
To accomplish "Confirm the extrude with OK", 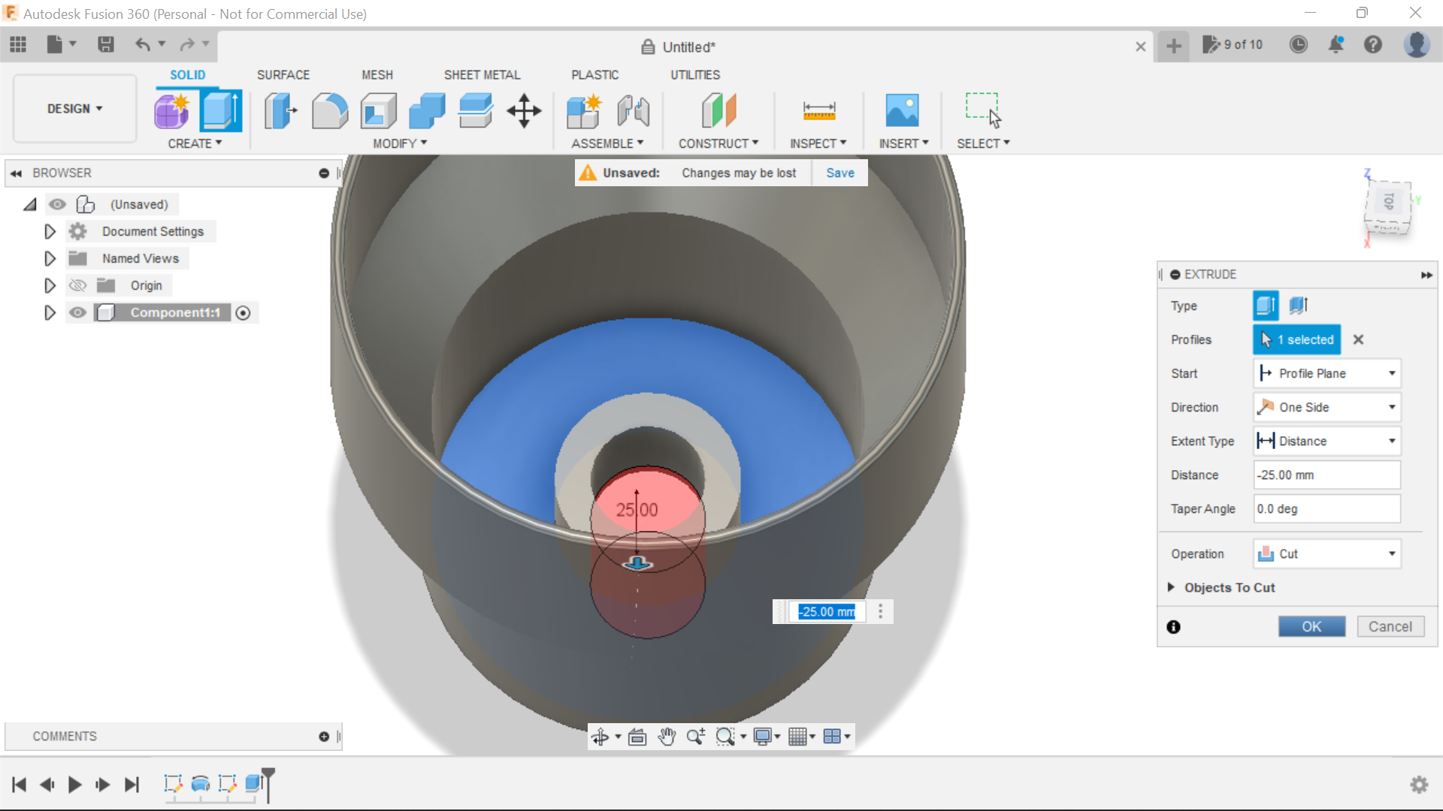I will click(1311, 626).
